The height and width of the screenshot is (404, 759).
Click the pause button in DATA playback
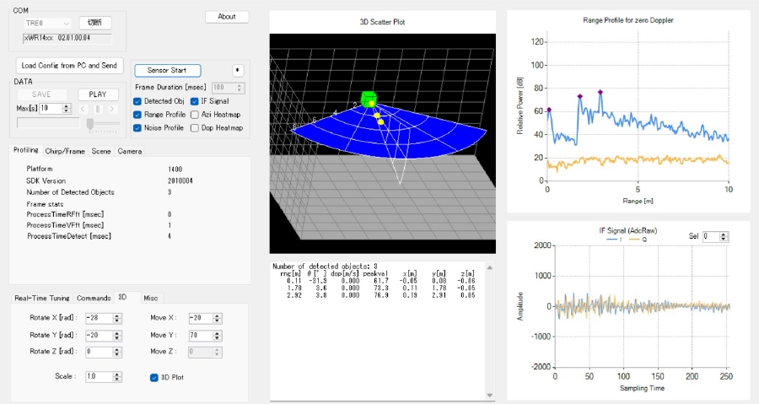click(97, 109)
